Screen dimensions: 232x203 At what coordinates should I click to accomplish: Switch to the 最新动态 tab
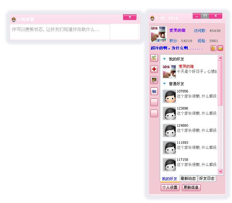[188, 178]
